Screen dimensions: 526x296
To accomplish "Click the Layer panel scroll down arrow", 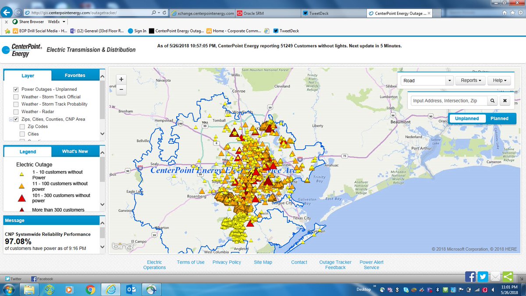I will click(x=103, y=134).
